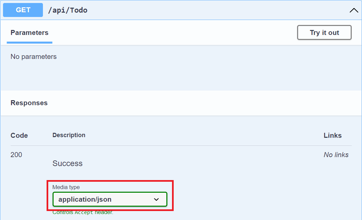This screenshot has width=362, height=220.
Task: Click the collapse caret icon top right
Action: click(x=354, y=10)
